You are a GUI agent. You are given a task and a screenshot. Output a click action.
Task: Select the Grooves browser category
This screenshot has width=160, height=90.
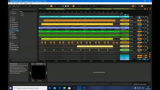pyautogui.click(x=13, y=36)
